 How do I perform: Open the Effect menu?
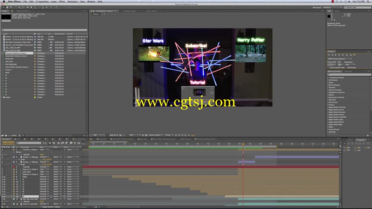click(62, 1)
